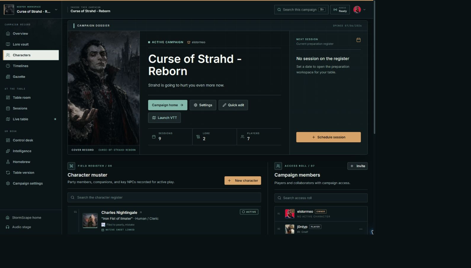471x268 pixels.
Task: Click the workspace campaign thumbnail
Action: pyautogui.click(x=9, y=9)
